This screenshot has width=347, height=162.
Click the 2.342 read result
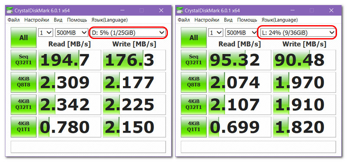point(70,104)
